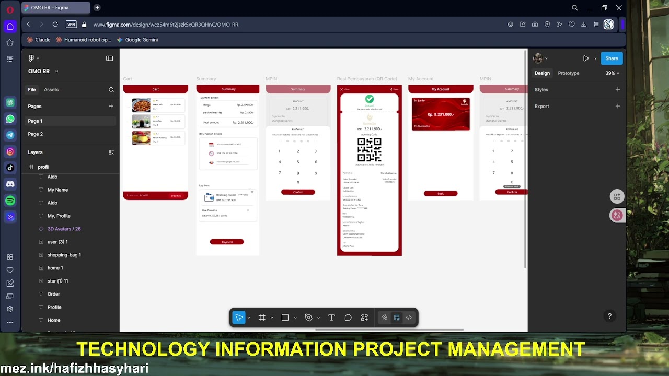Switch to the Assets tab

51,90
